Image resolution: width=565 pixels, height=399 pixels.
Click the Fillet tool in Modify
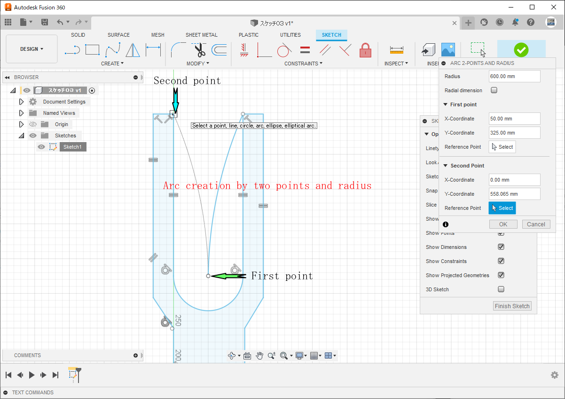tap(179, 49)
